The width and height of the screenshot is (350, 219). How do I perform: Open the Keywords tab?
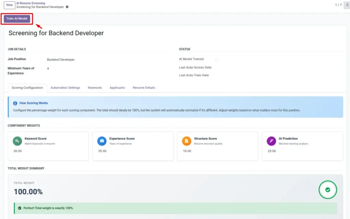95,88
